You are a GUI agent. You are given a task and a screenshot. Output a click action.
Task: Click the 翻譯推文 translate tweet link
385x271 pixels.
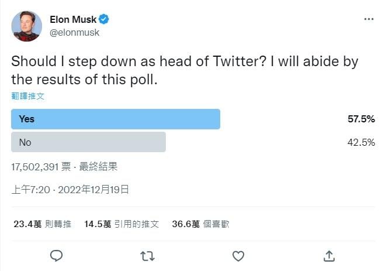[28, 95]
